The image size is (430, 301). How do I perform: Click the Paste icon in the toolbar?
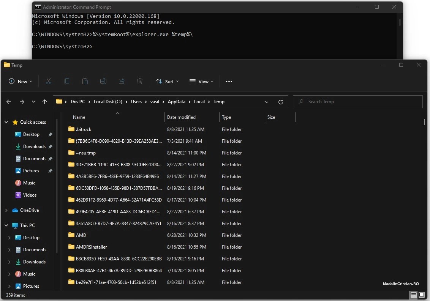click(85, 81)
